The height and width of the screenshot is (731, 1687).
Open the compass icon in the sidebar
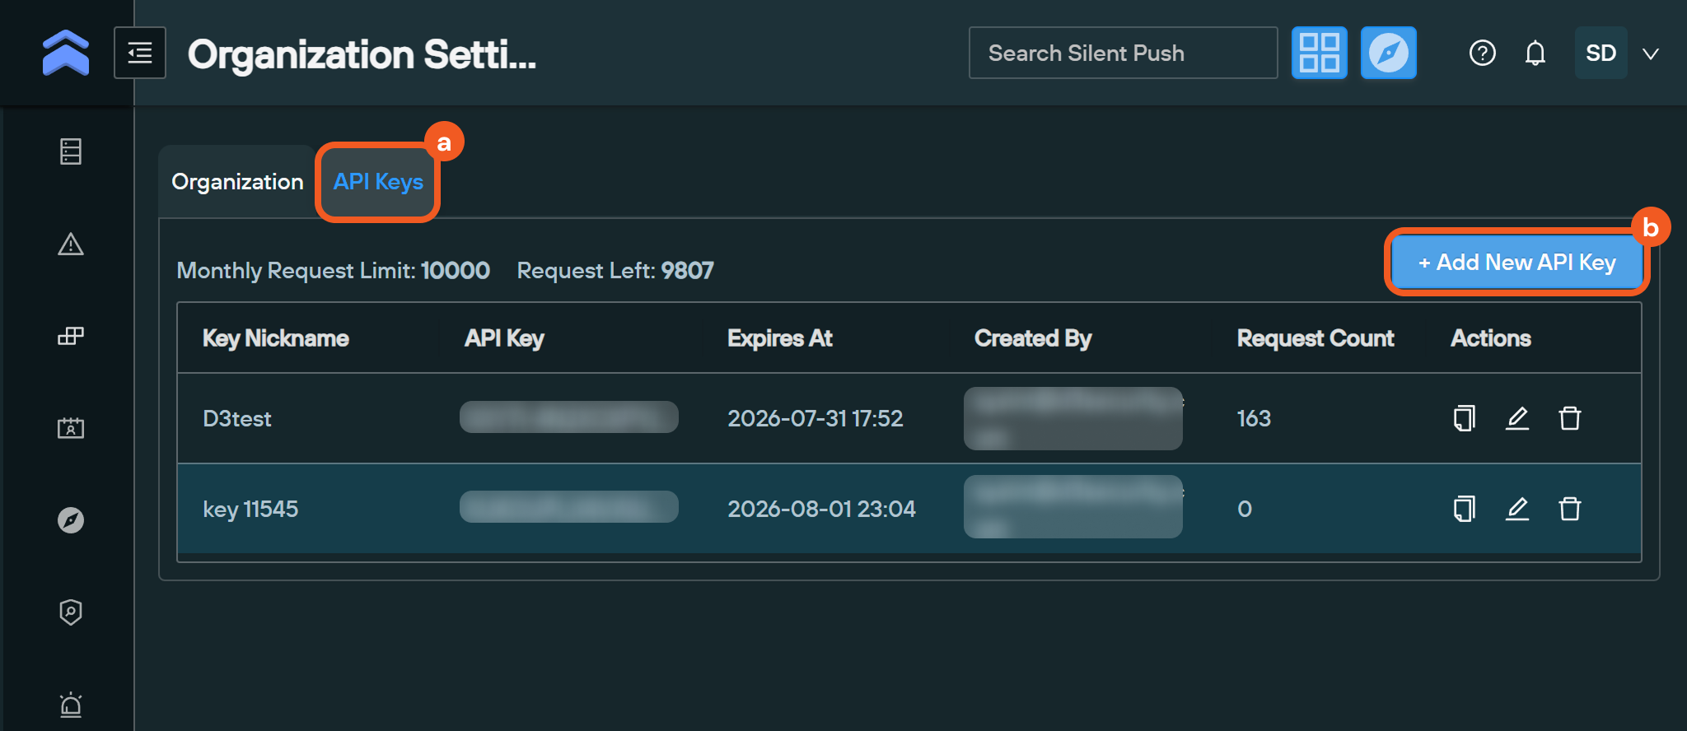click(71, 520)
